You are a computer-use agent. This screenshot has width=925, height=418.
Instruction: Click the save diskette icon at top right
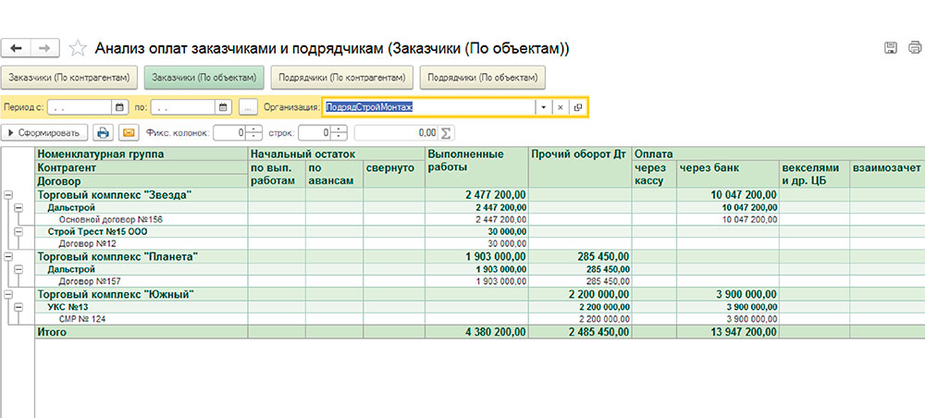[891, 48]
